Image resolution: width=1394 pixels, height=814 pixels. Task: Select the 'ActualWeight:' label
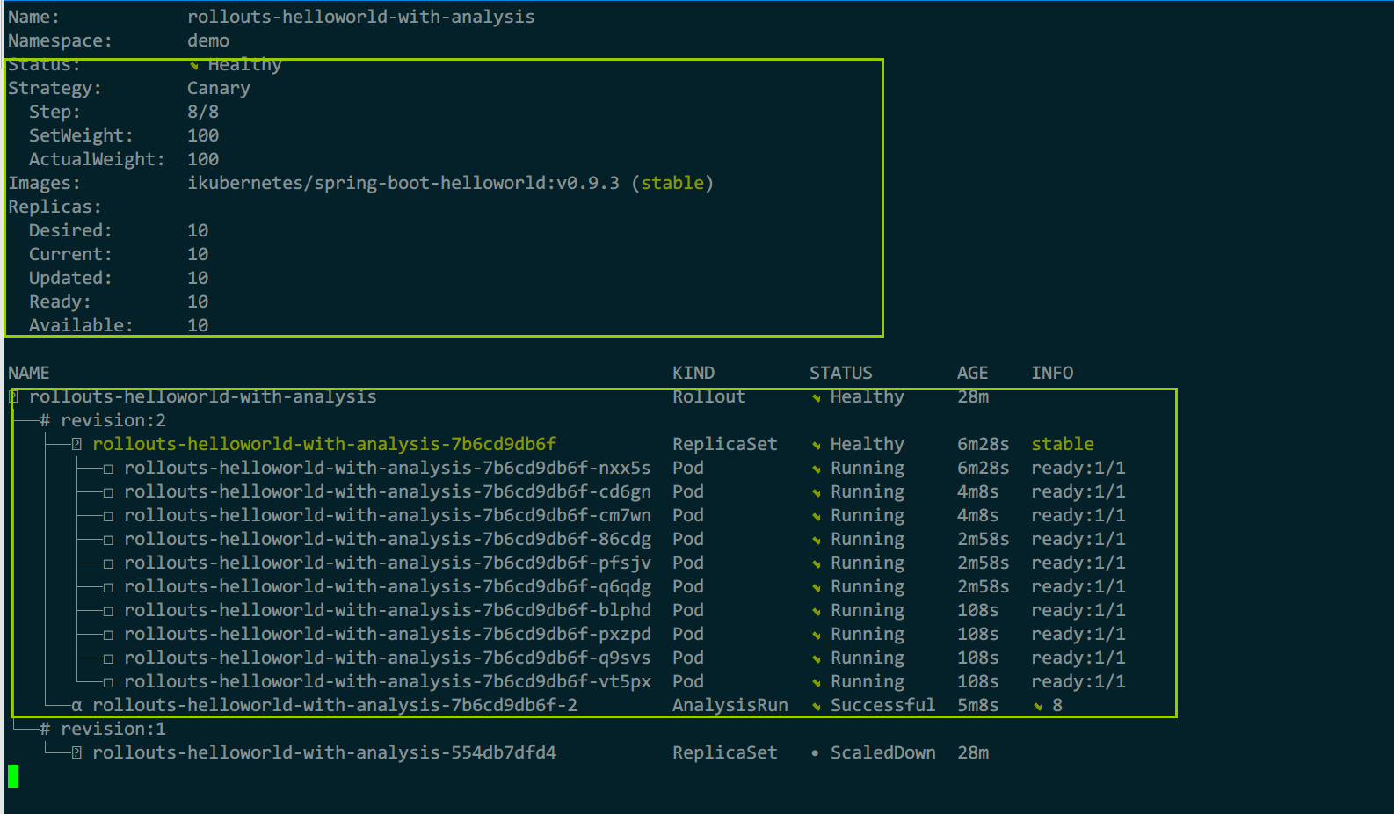(x=97, y=159)
